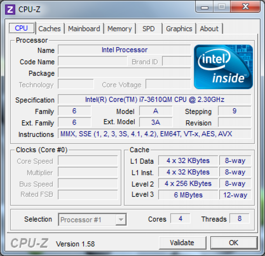Click the OK button
The height and width of the screenshot is (256, 265).
234,243
